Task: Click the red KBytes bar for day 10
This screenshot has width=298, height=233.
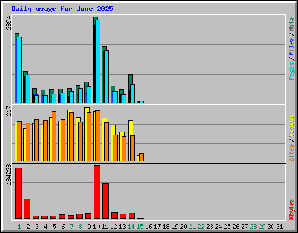Action: click(97, 192)
